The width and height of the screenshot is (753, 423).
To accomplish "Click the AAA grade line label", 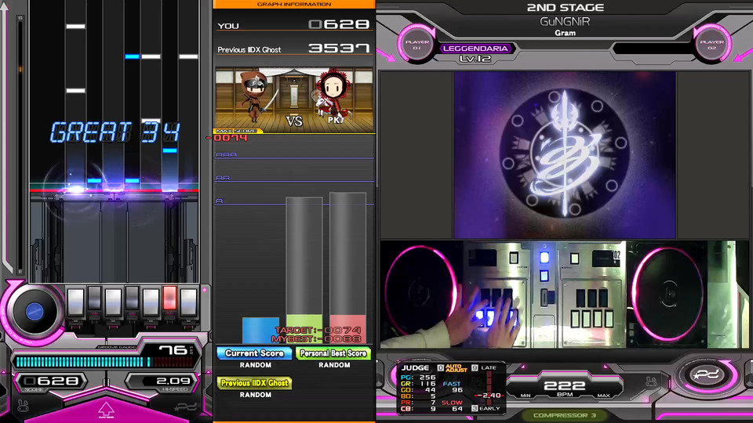I will [226, 154].
